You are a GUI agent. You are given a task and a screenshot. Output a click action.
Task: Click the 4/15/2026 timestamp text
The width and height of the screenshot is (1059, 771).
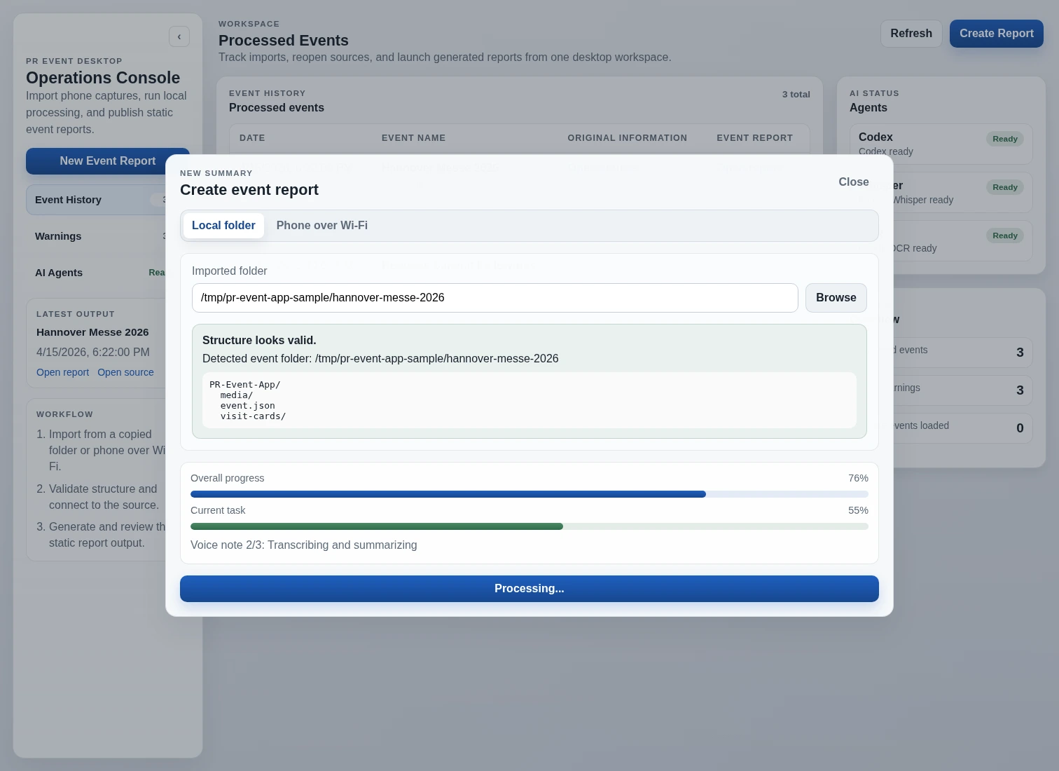coord(92,352)
